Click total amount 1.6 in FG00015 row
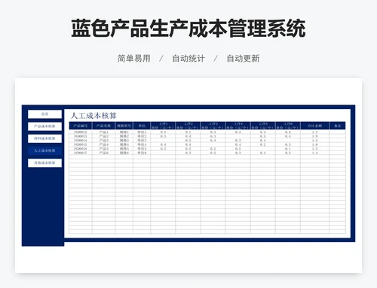Viewport: 377px width, 288px height. pyautogui.click(x=315, y=144)
